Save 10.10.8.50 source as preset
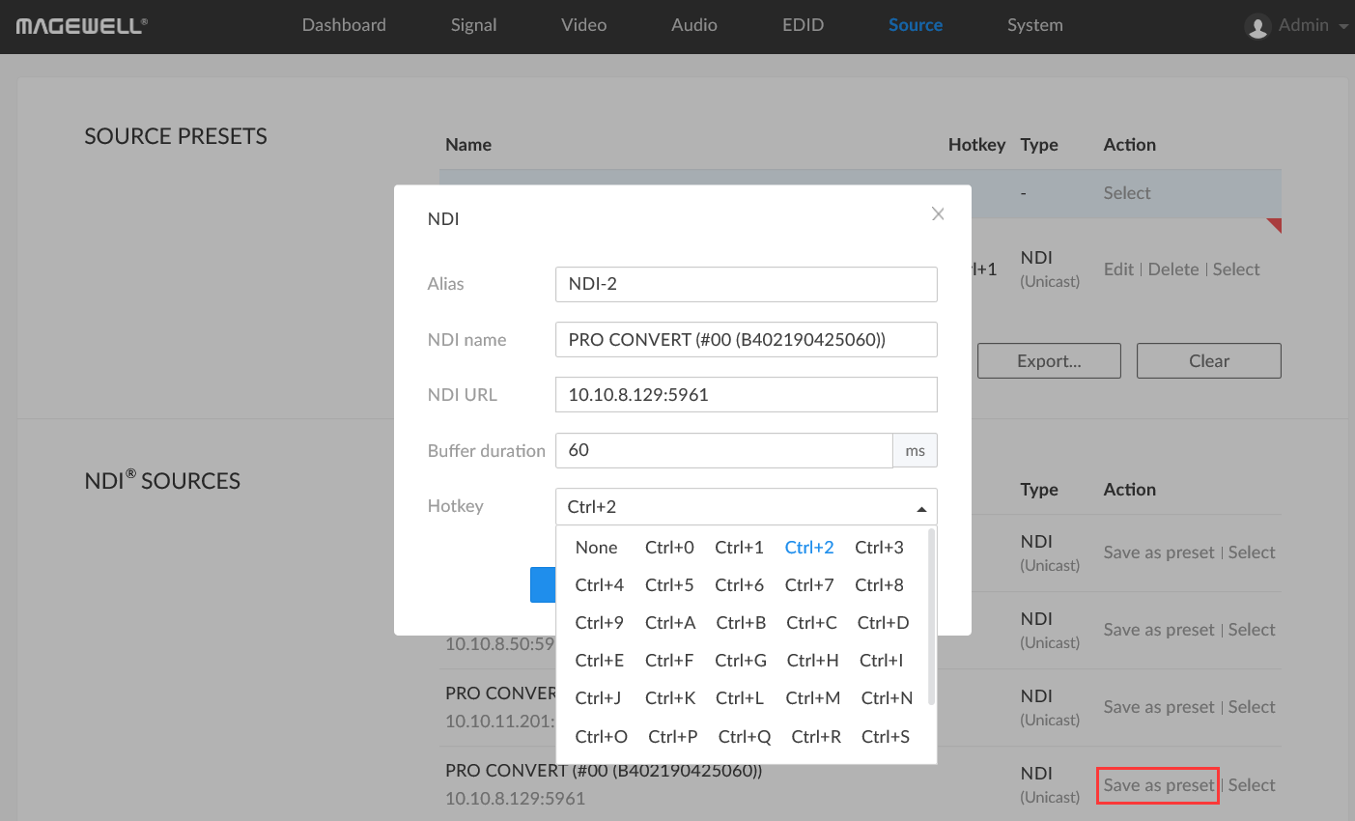1355x821 pixels. 1159,630
